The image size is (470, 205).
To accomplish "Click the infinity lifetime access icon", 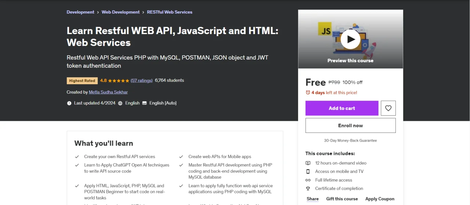I will 308,180.
